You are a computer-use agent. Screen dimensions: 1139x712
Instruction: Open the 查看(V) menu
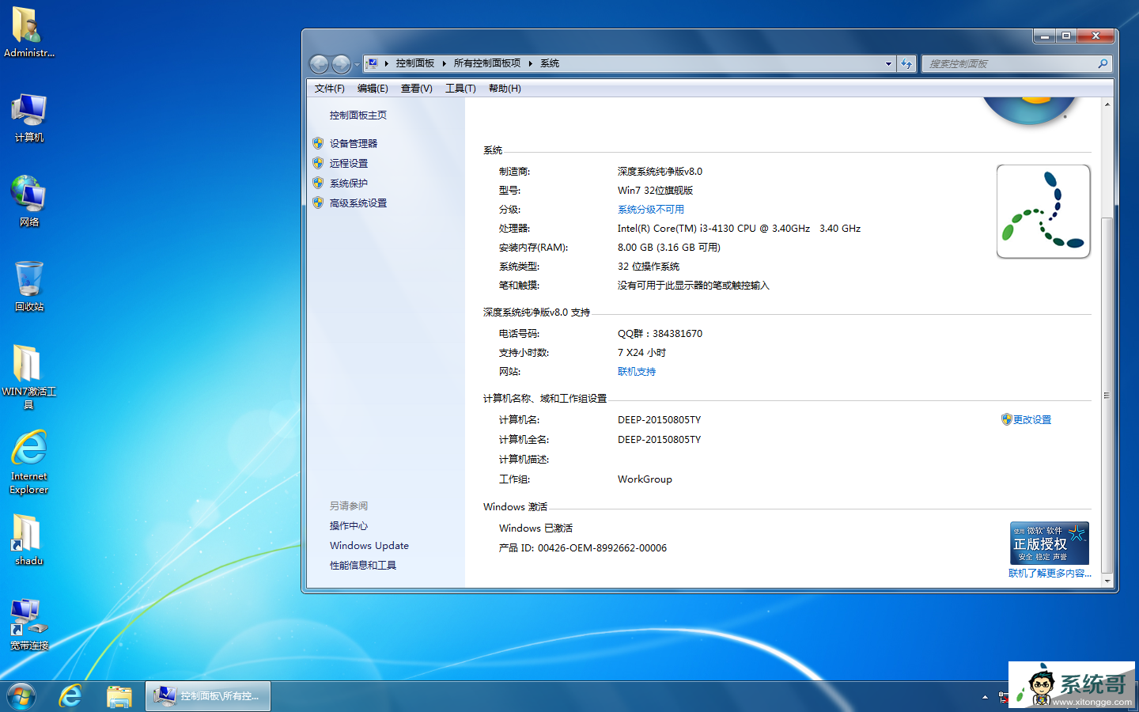pos(416,89)
